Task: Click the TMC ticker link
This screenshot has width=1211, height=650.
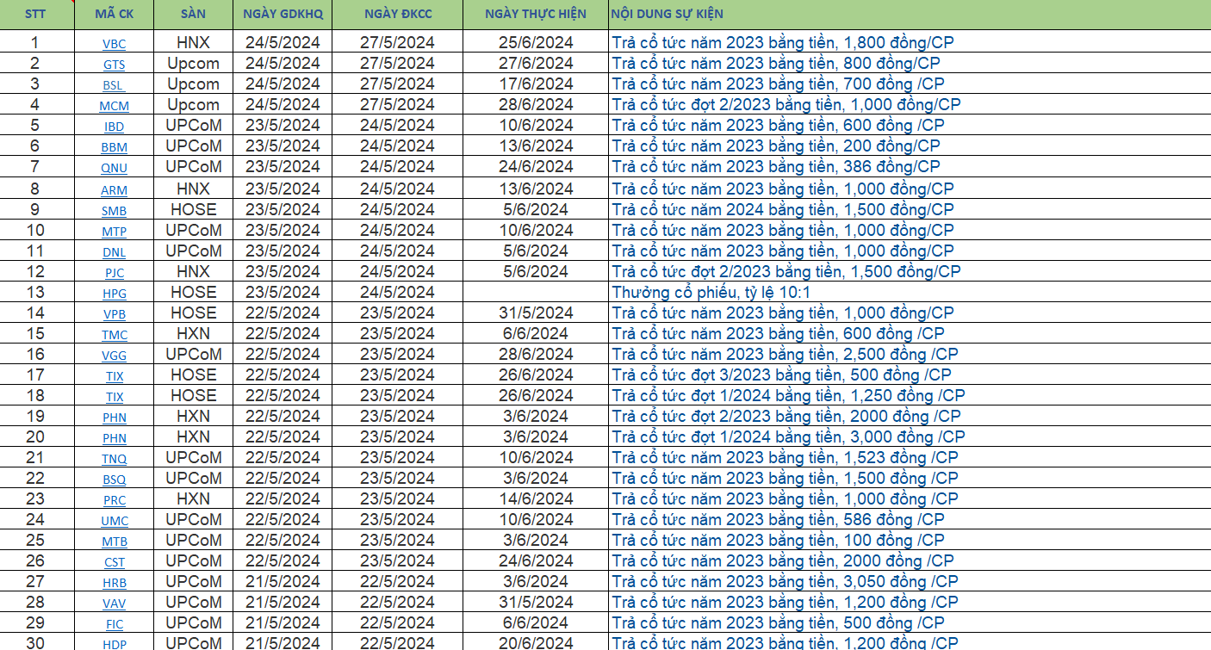Action: [114, 335]
